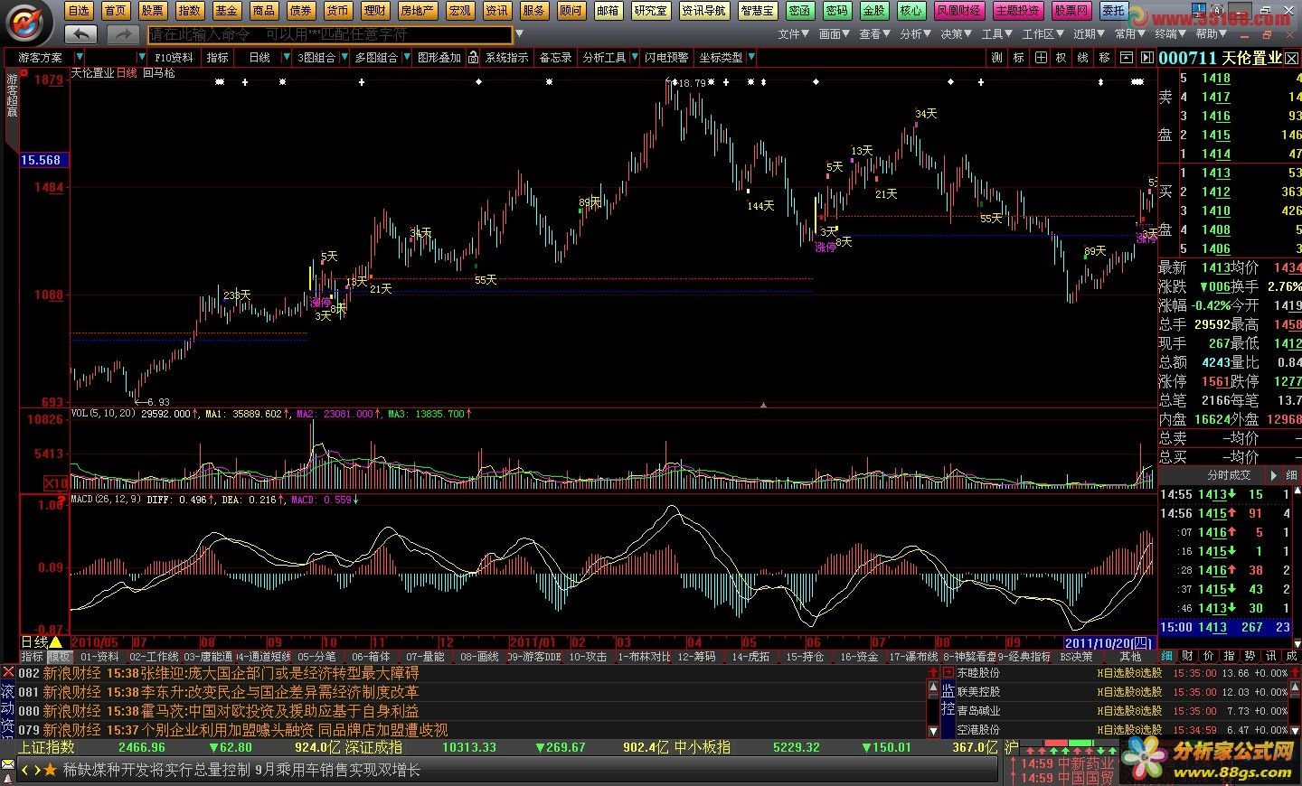Click the 首页 home button
The height and width of the screenshot is (786, 1302).
click(x=116, y=11)
